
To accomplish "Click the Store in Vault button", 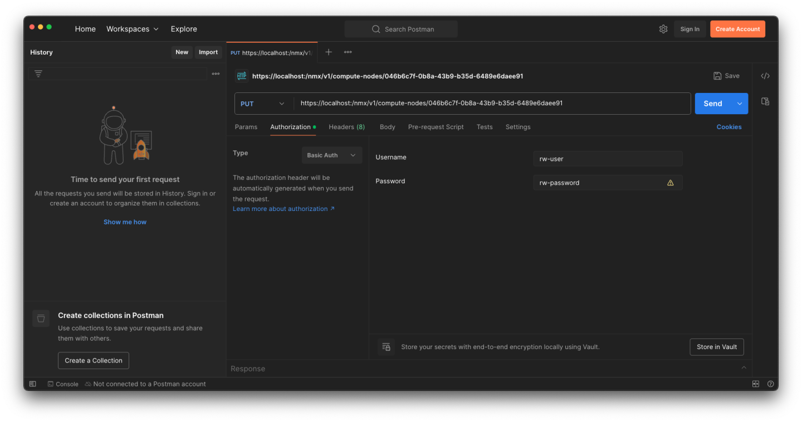I will (716, 347).
